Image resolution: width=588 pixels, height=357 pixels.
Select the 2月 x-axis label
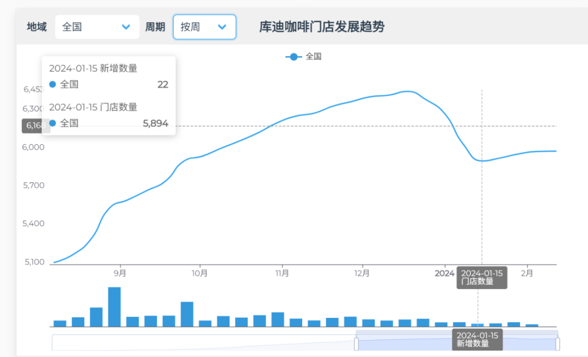tap(527, 273)
